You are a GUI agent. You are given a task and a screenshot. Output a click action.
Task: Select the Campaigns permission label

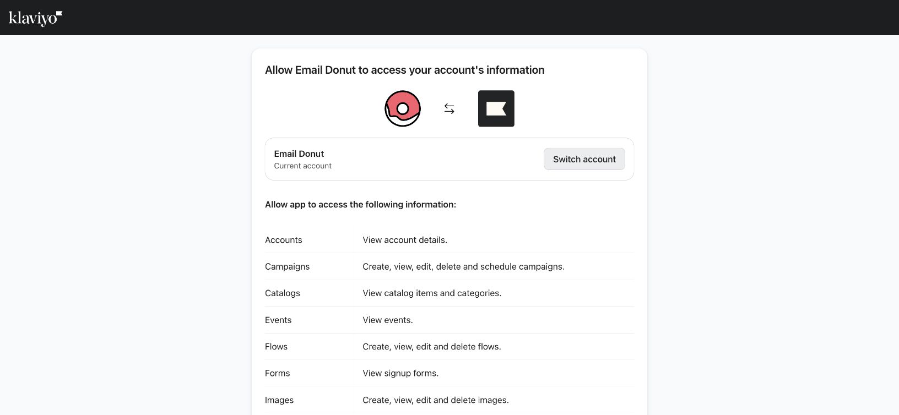[288, 266]
